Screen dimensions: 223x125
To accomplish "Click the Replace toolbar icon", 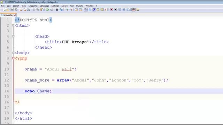I will (61, 10).
